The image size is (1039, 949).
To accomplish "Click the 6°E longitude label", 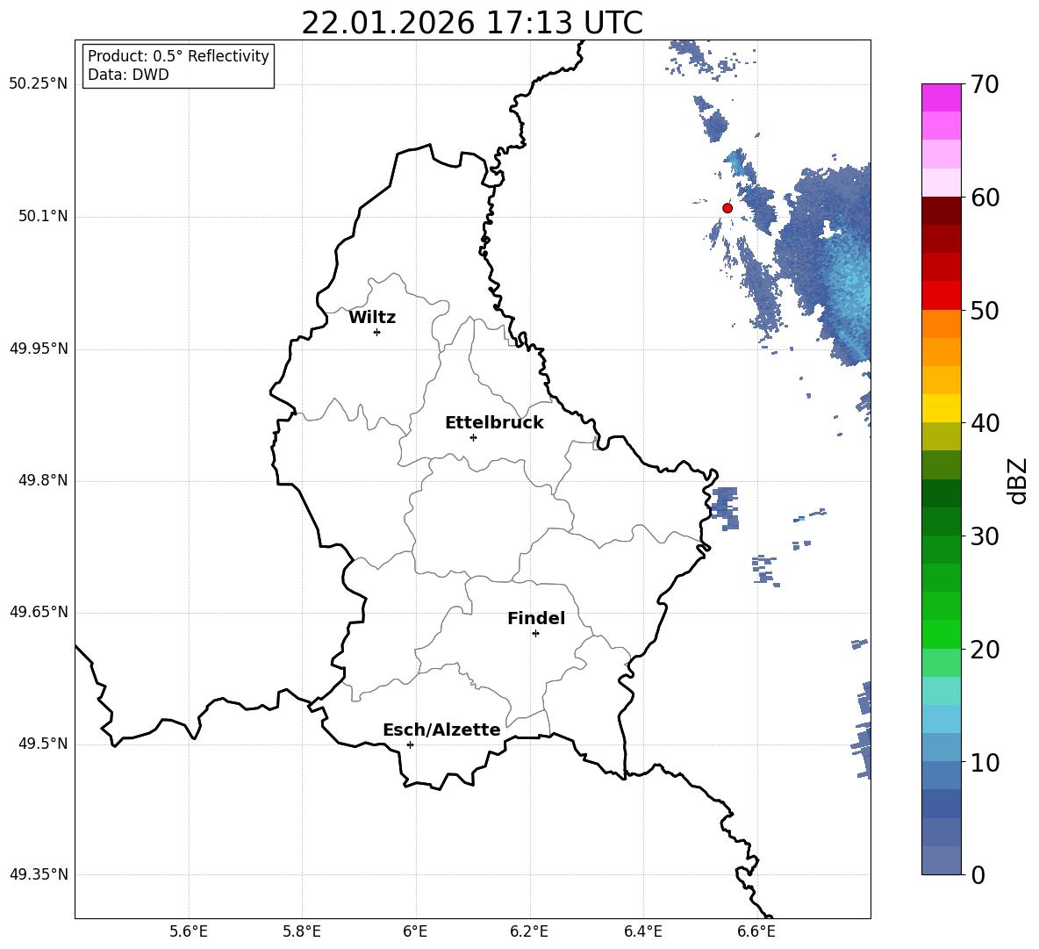I will [x=415, y=931].
